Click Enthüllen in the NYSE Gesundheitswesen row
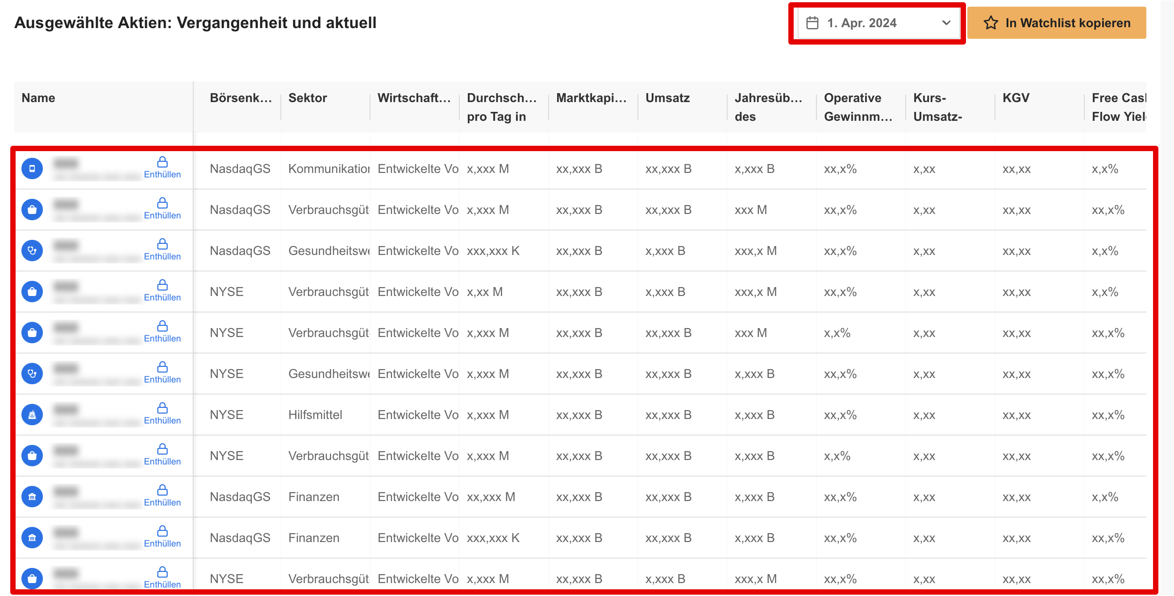 pyautogui.click(x=162, y=379)
